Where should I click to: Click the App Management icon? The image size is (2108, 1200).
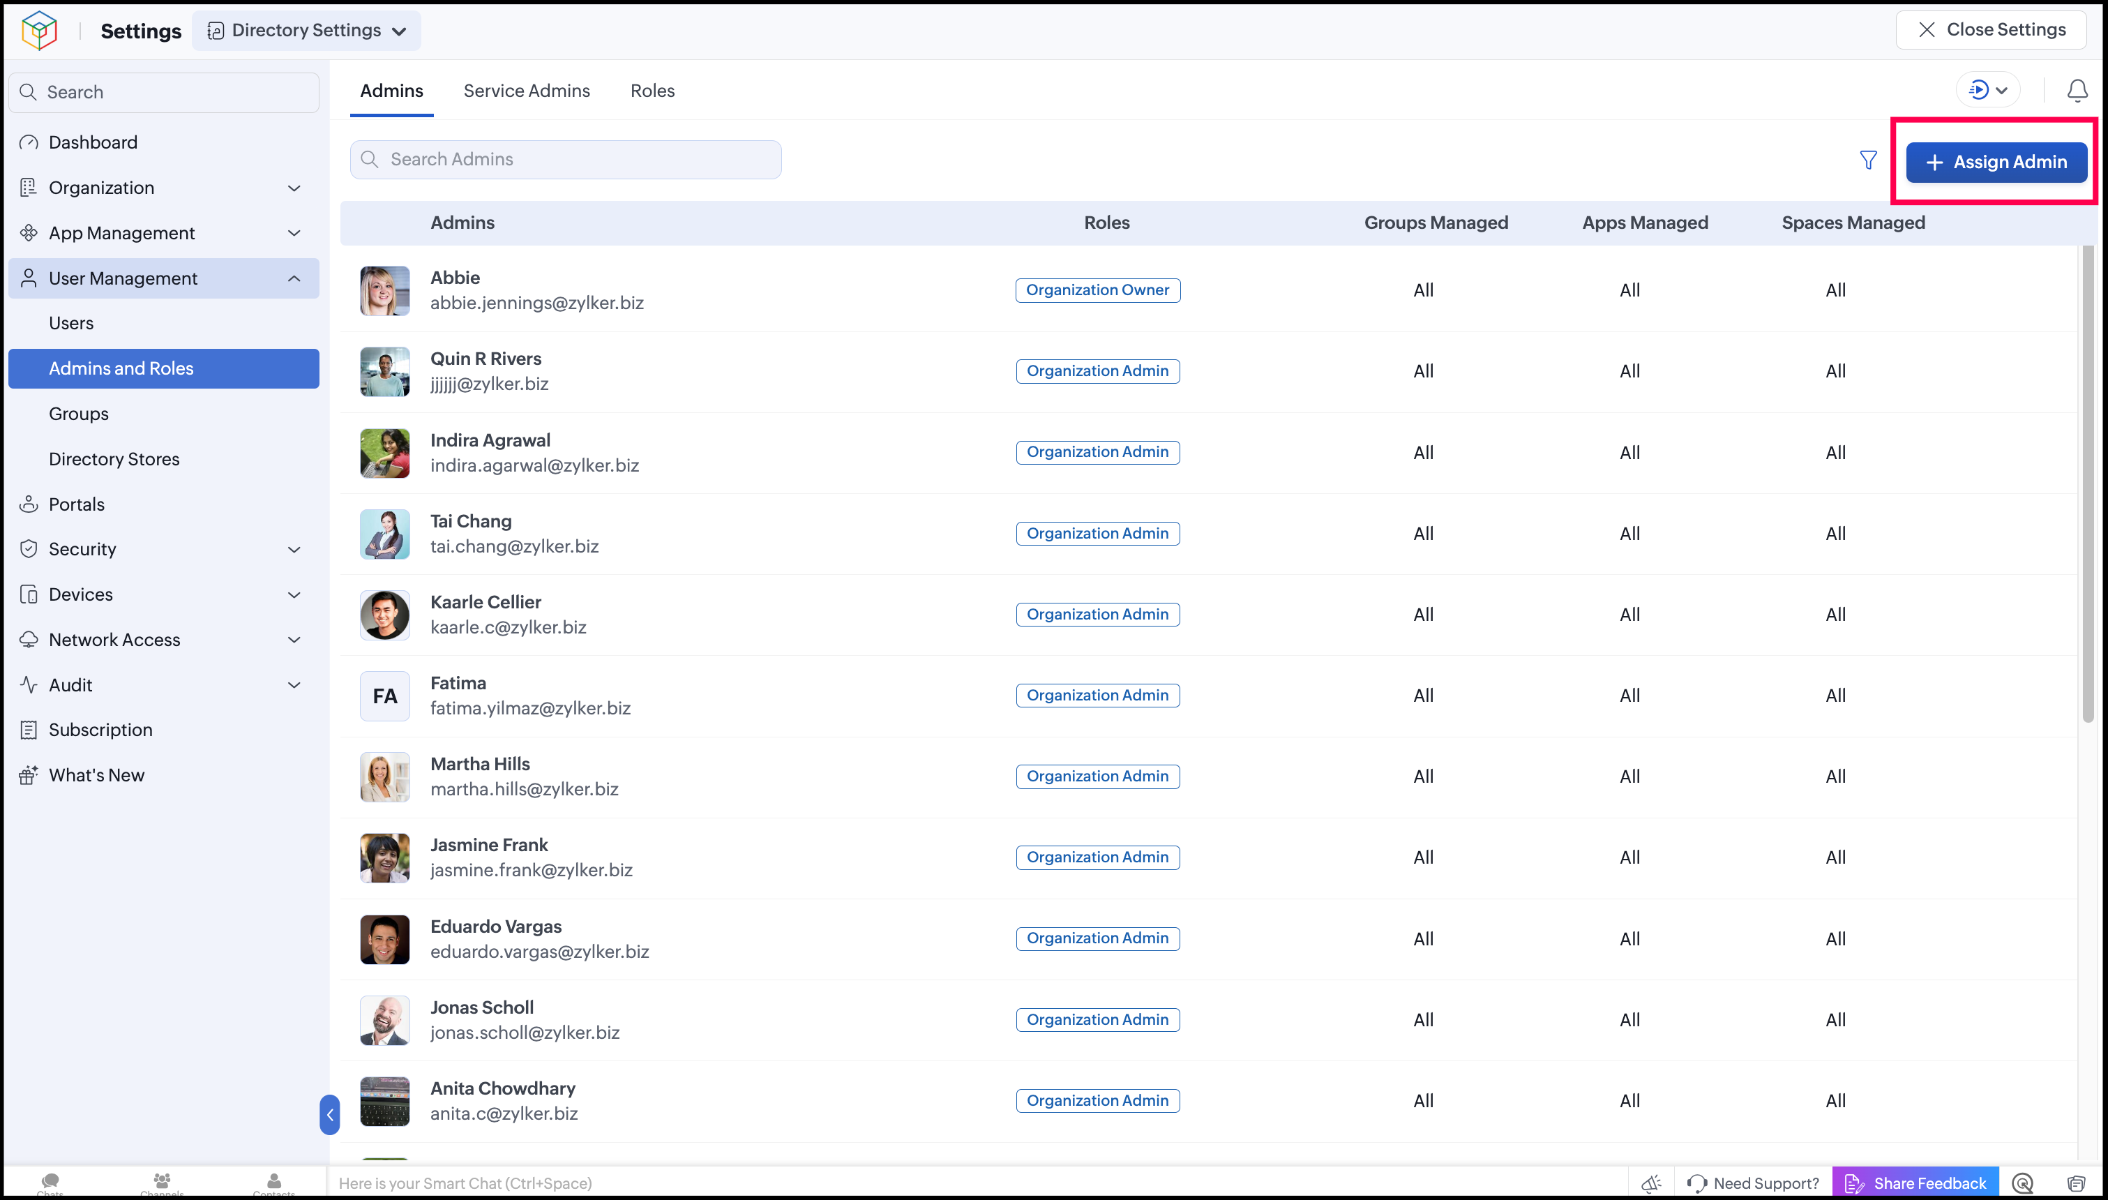(29, 233)
